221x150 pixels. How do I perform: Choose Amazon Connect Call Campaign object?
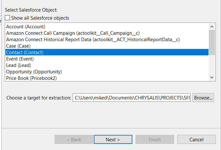(x=107, y=33)
